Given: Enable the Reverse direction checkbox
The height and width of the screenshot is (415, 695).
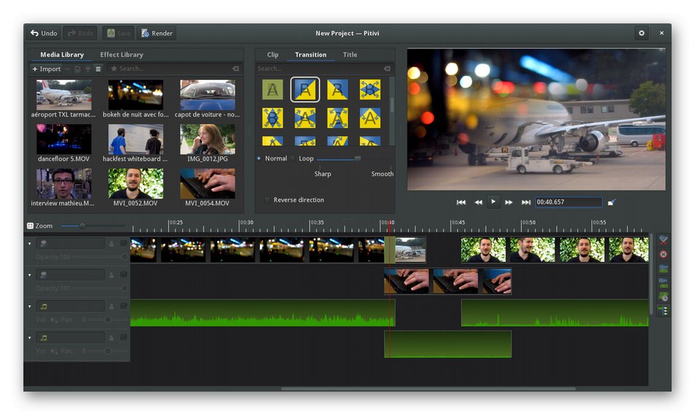Looking at the screenshot, I should coord(267,200).
